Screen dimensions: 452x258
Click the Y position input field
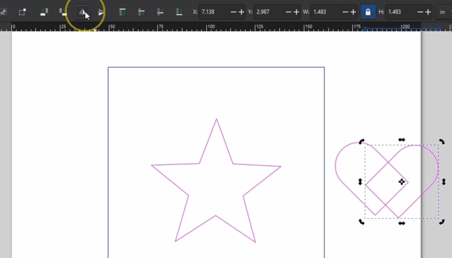[x=269, y=11]
